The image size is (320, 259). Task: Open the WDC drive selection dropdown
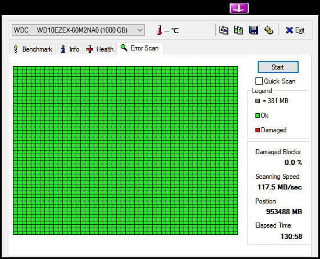[78, 30]
